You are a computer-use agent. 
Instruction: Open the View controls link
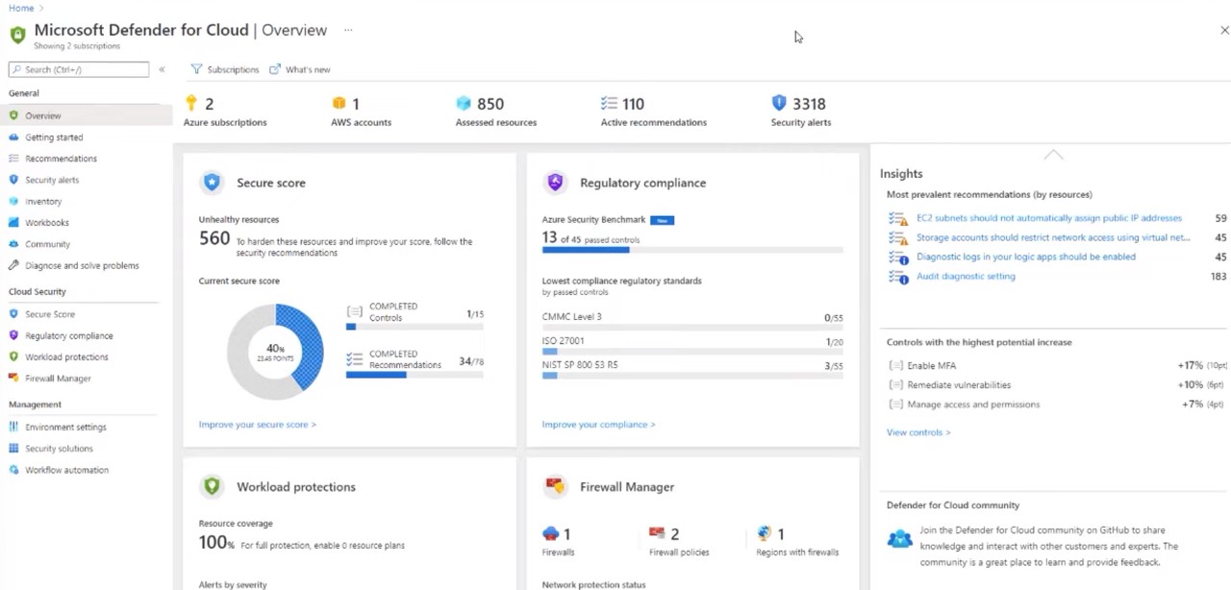[x=917, y=432]
